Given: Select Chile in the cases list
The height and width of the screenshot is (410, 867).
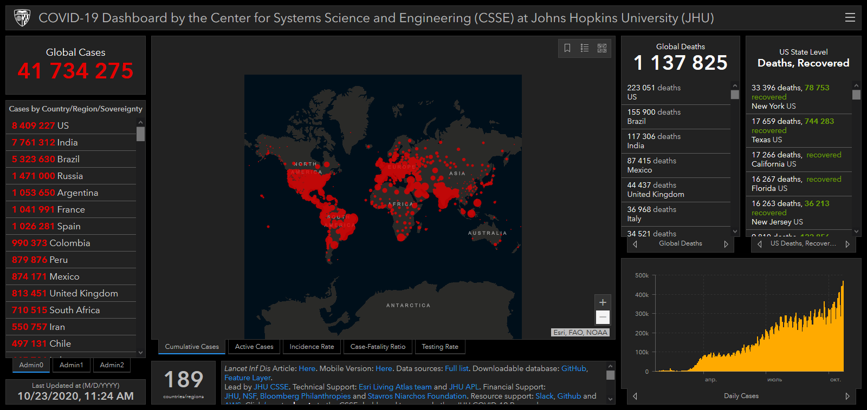Looking at the screenshot, I should click(72, 343).
